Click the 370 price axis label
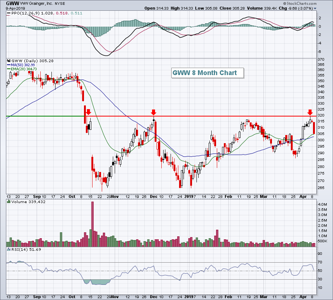Viewport: 333px width, 300px height. coord(321,60)
